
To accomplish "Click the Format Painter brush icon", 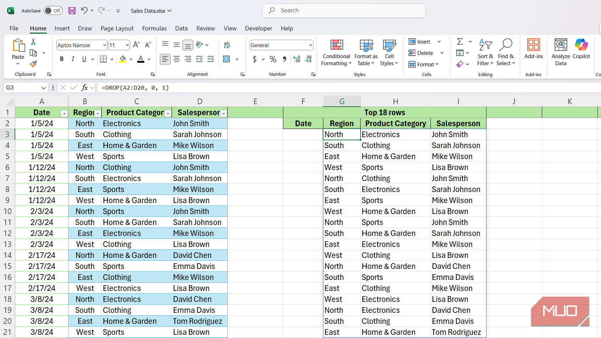I will coord(33,64).
